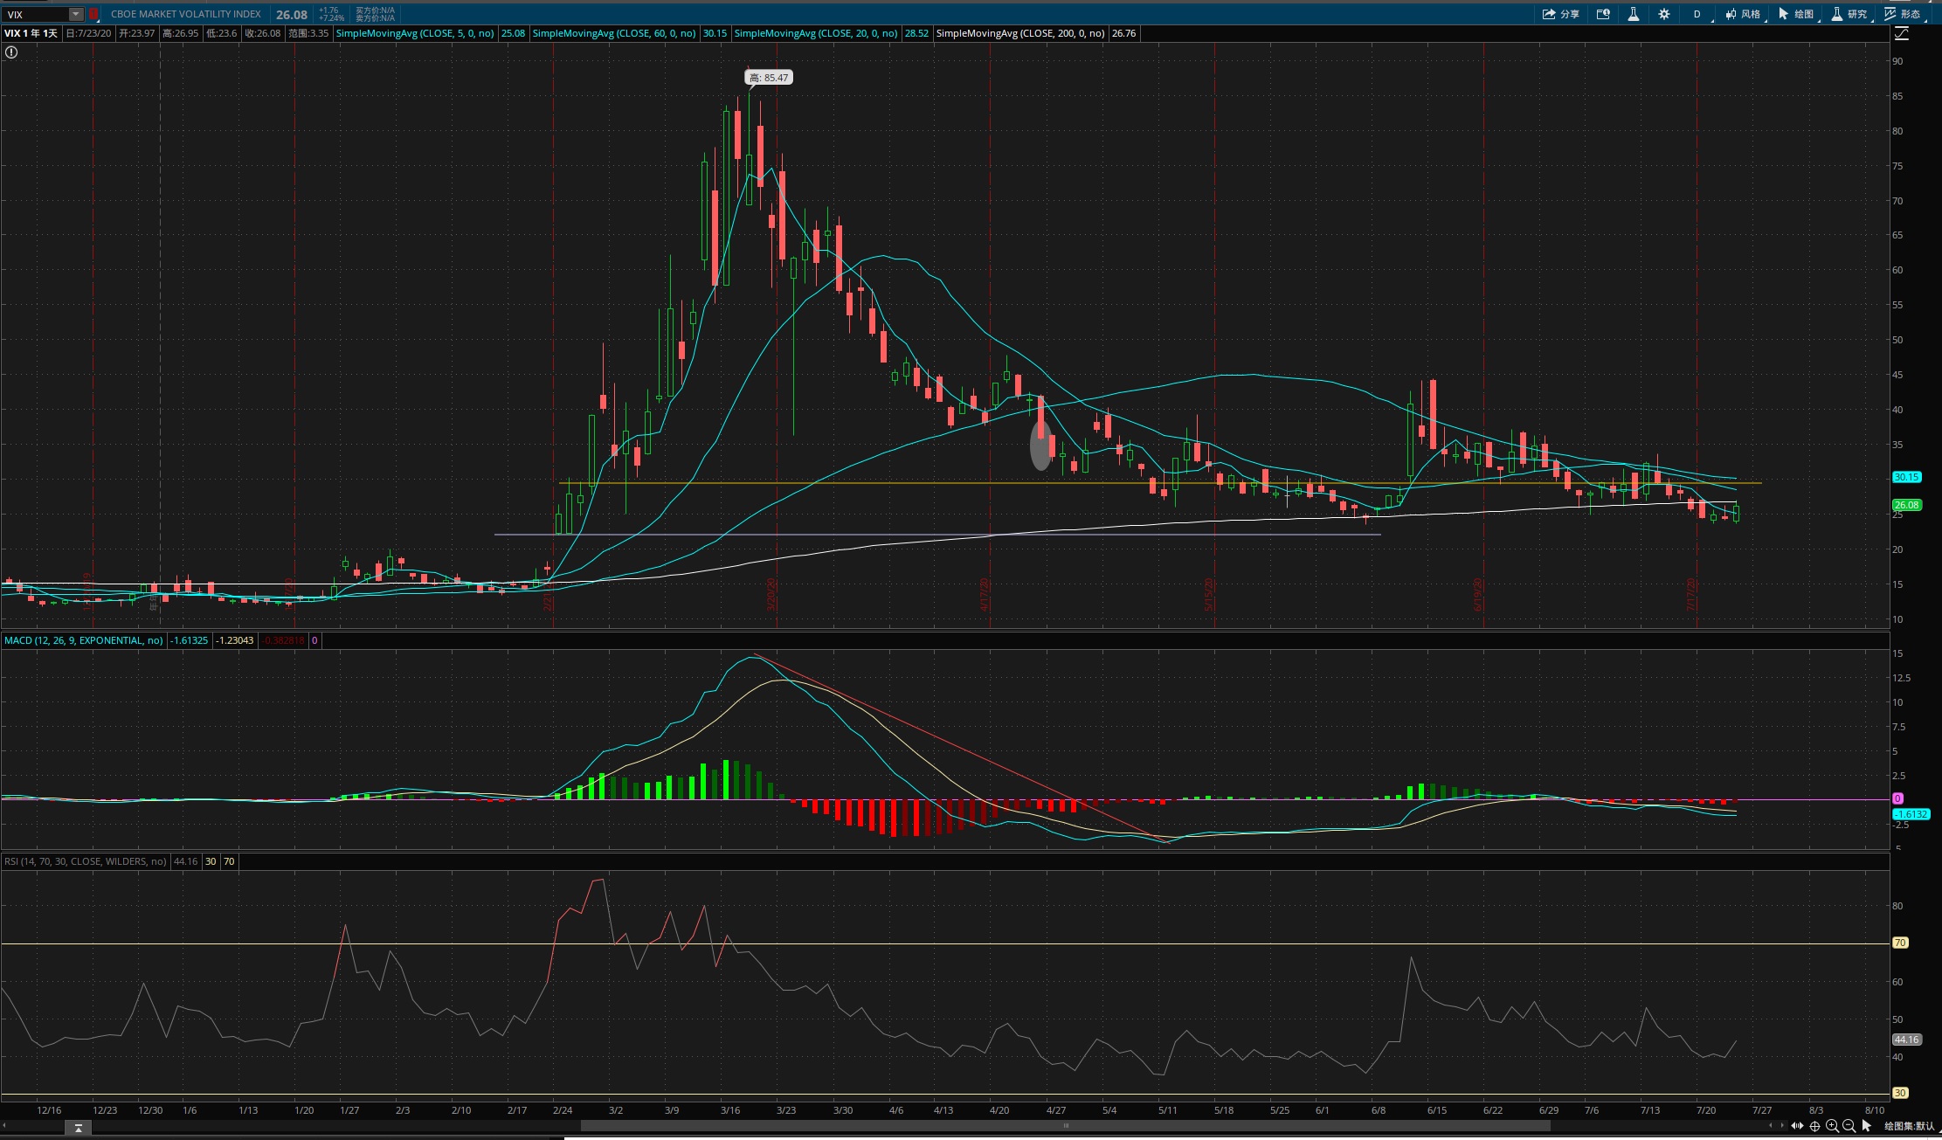Screen dimensions: 1942x1140
Task: Click the 30.15 SMA60 price axis bubble
Action: point(1906,477)
